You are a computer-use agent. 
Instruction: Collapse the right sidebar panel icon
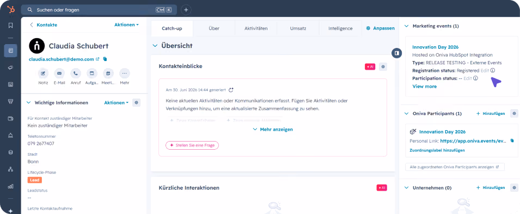pos(396,53)
